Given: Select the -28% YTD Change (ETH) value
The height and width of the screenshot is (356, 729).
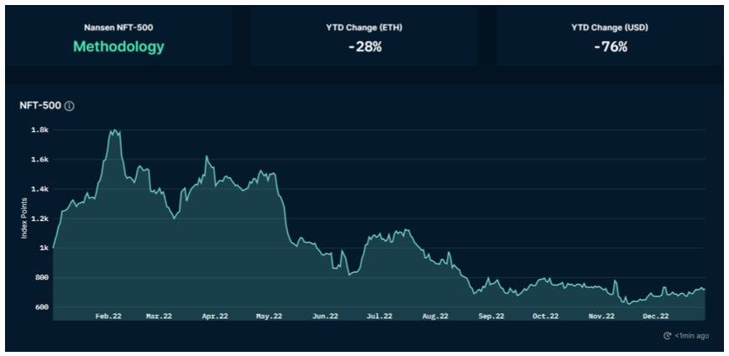Looking at the screenshot, I should tap(364, 47).
